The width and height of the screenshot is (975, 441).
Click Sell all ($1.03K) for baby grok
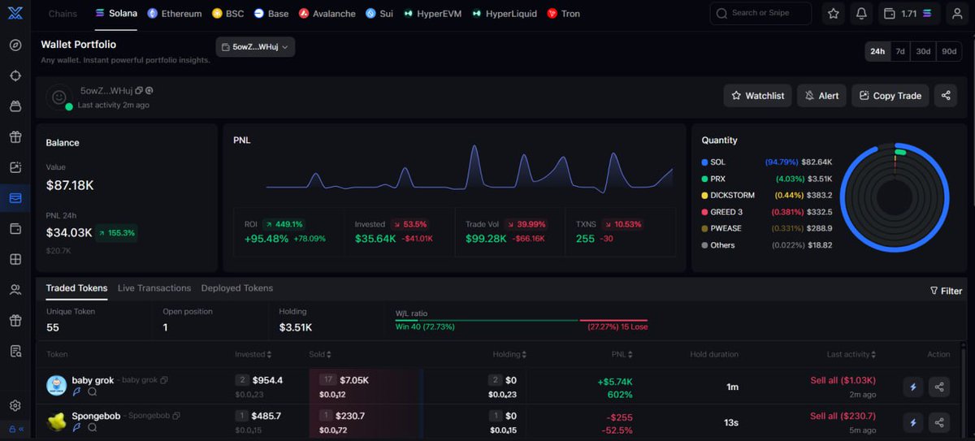843,380
